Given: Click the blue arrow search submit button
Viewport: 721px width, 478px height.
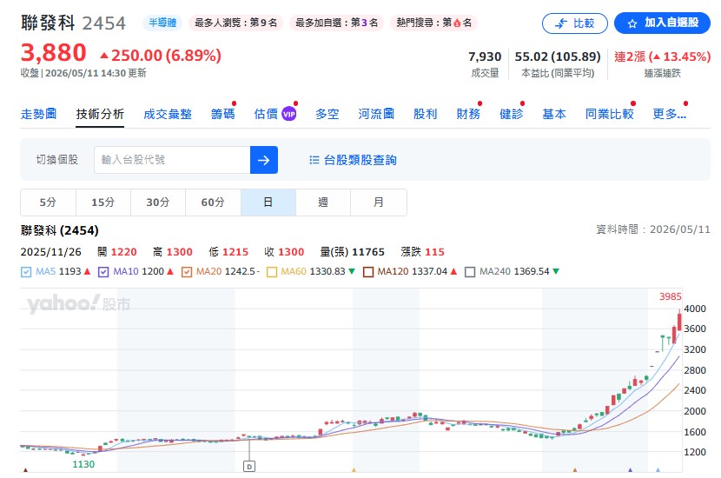Looking at the screenshot, I should (263, 160).
